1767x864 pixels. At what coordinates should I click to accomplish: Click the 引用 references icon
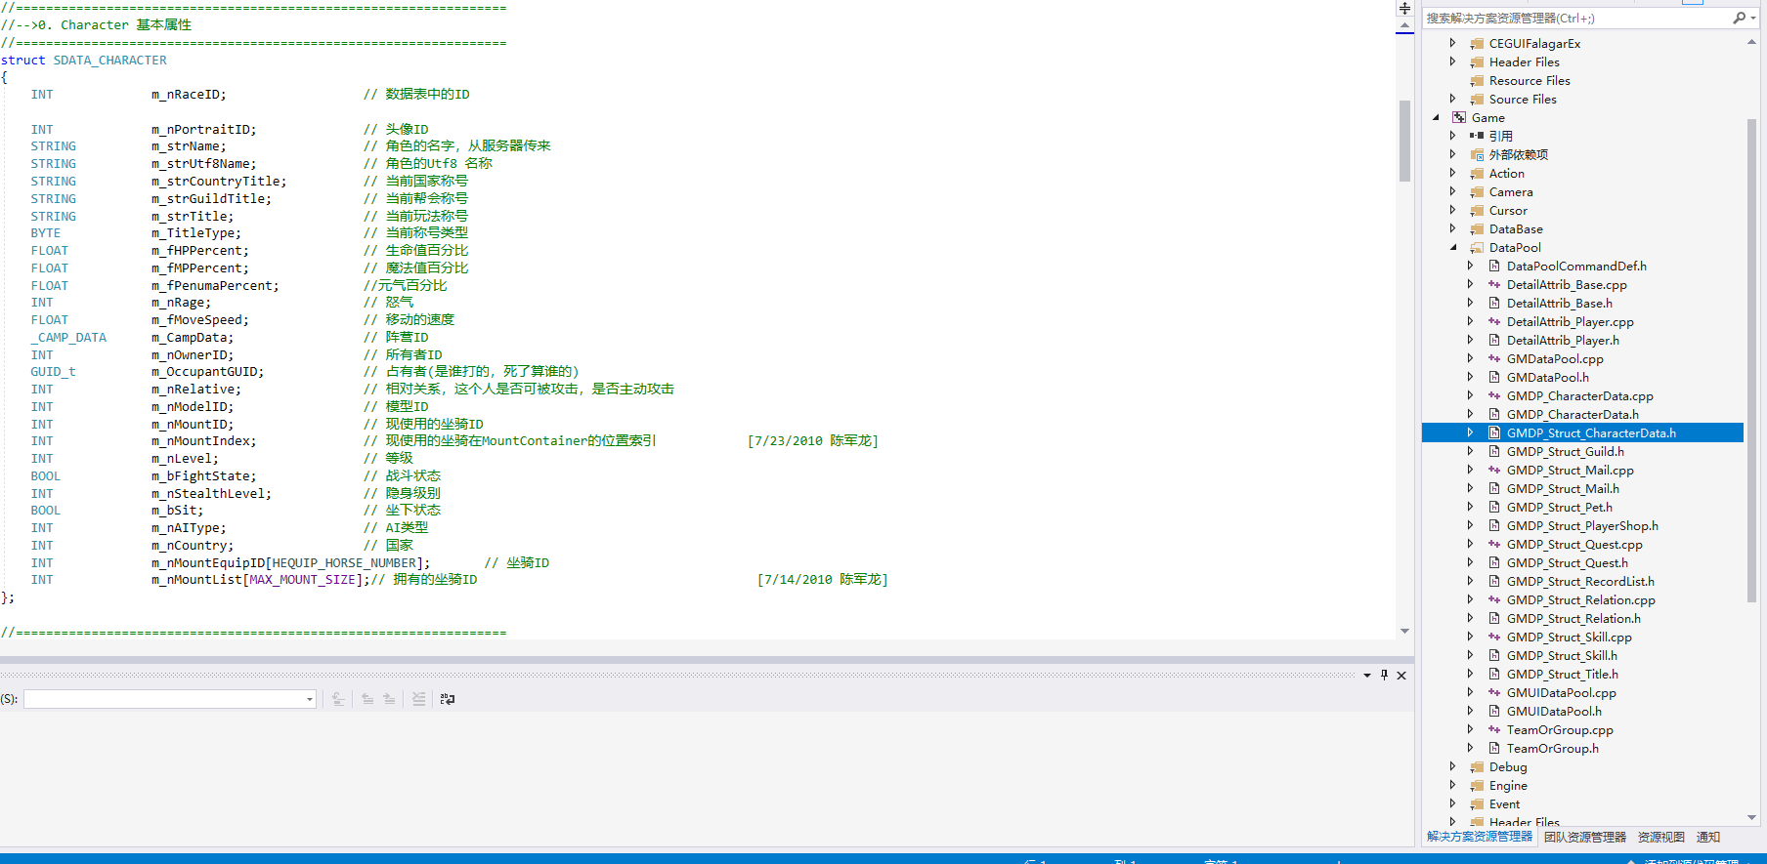(1477, 137)
